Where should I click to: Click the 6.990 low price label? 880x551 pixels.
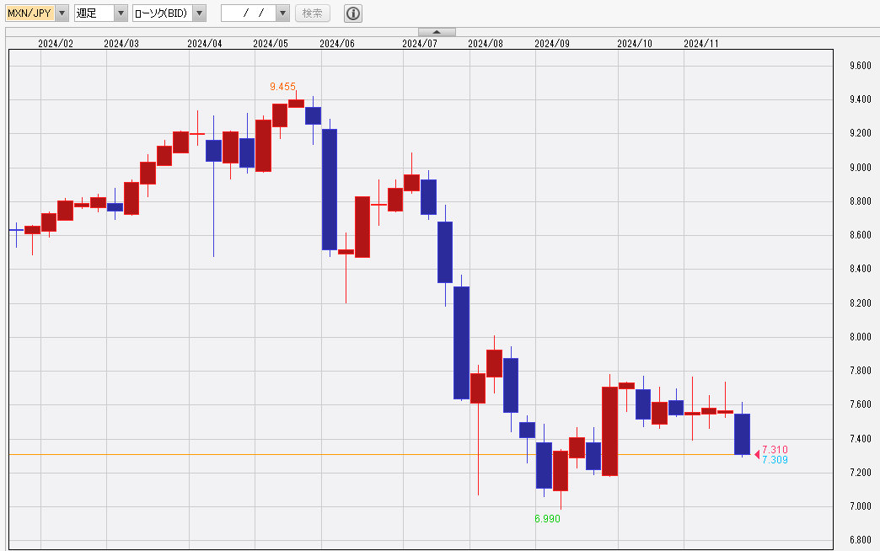point(547,518)
